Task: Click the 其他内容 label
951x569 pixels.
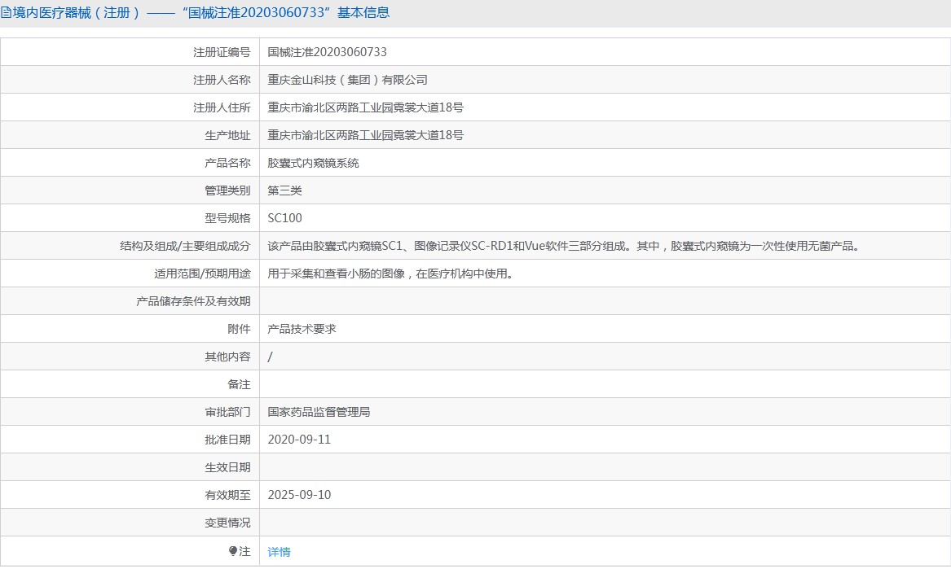Action: (227, 357)
